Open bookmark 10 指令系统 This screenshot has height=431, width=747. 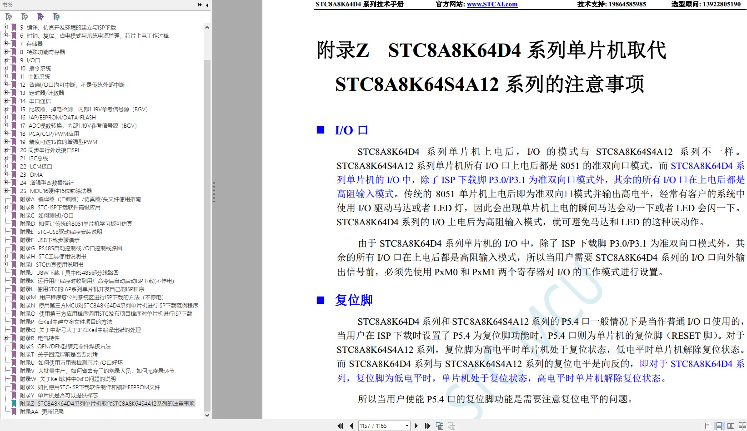(x=35, y=68)
